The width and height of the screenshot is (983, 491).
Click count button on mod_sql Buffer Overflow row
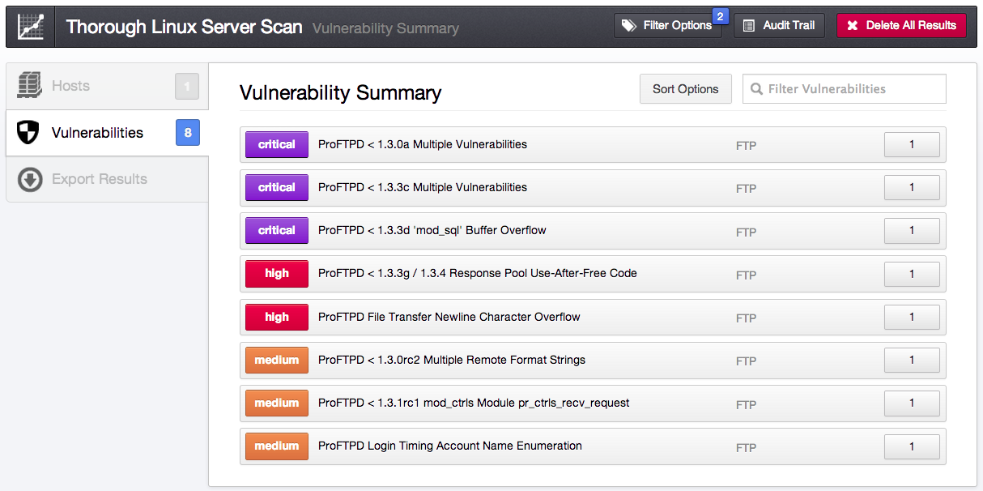coord(912,231)
